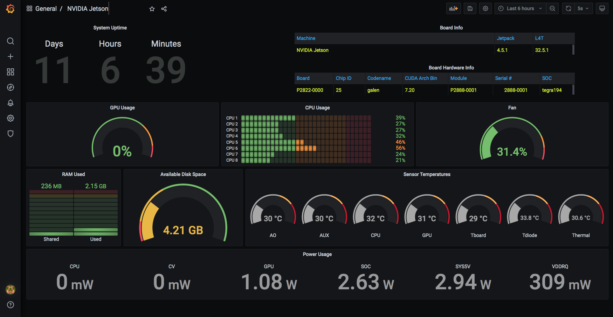Screen dimensions: 613x317
Task: Open the General folder breadcrumb
Action: 46,9
